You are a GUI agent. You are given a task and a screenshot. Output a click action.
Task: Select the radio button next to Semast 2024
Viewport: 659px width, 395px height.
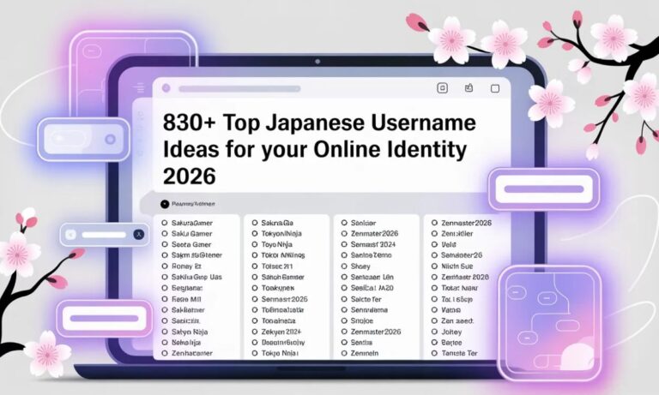pyautogui.click(x=344, y=244)
